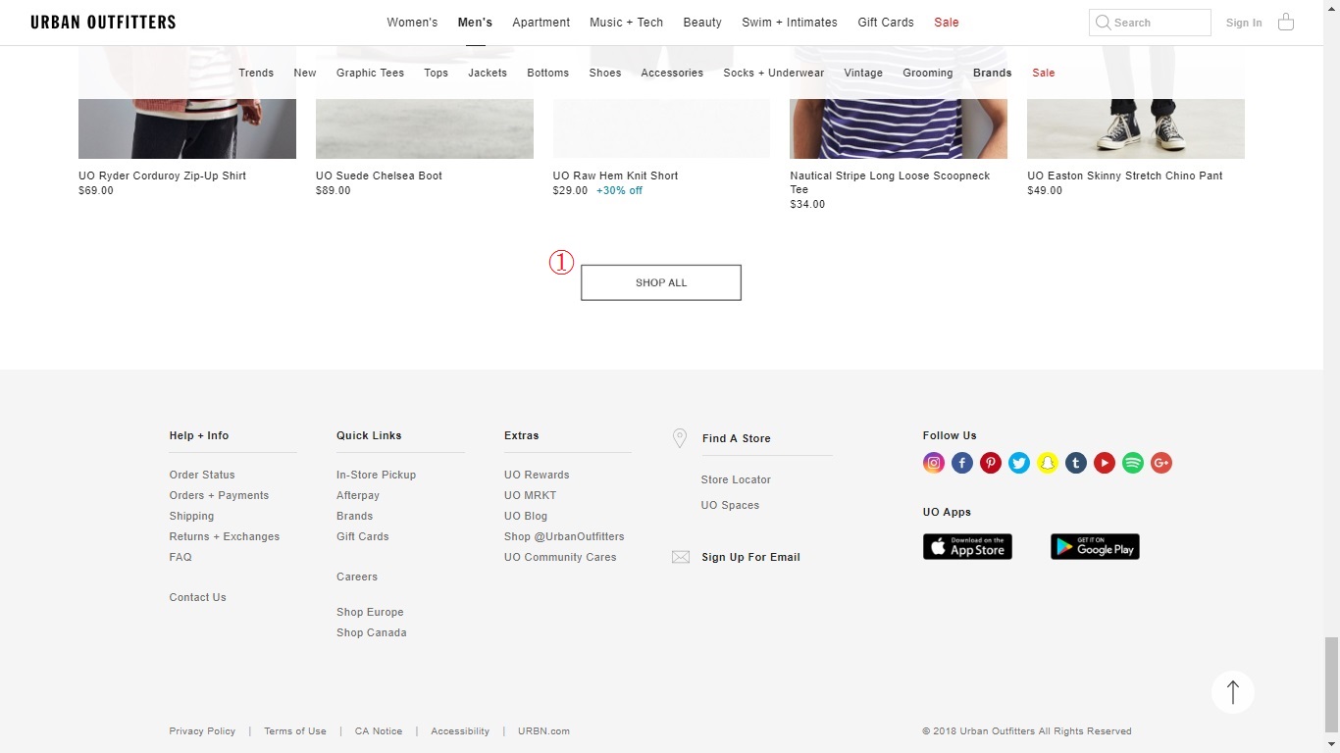Screen dimensions: 1340x753
Task: Open the Snapchat social icon
Action: pyautogui.click(x=1048, y=463)
